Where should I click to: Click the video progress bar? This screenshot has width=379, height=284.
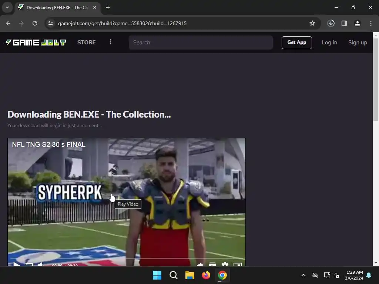127,258
